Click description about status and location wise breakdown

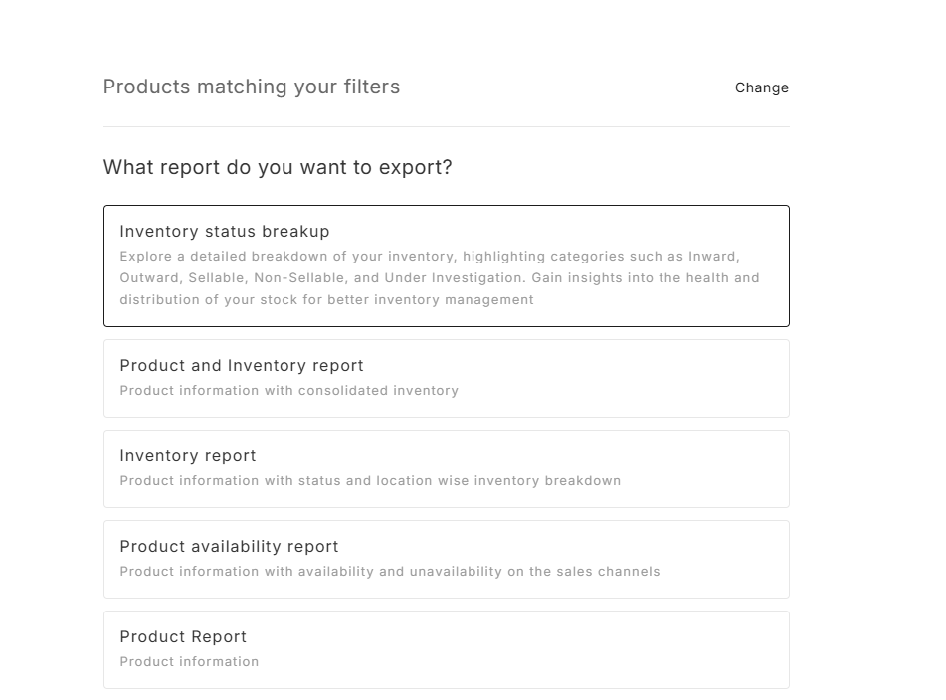[x=370, y=480]
